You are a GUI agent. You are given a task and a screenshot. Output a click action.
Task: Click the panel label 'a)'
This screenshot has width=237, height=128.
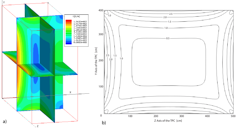[x=5, y=121]
